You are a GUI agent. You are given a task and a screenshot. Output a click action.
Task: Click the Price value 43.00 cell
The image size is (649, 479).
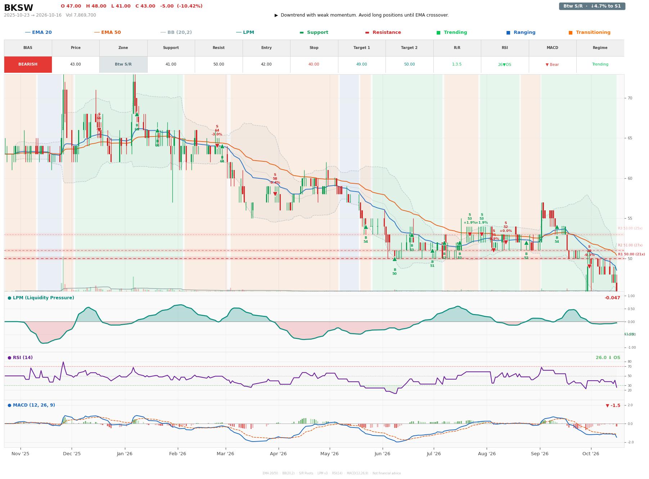pos(76,64)
